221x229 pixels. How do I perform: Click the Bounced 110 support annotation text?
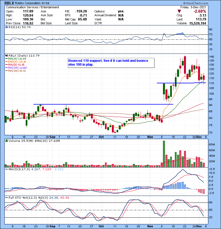tap(108, 63)
